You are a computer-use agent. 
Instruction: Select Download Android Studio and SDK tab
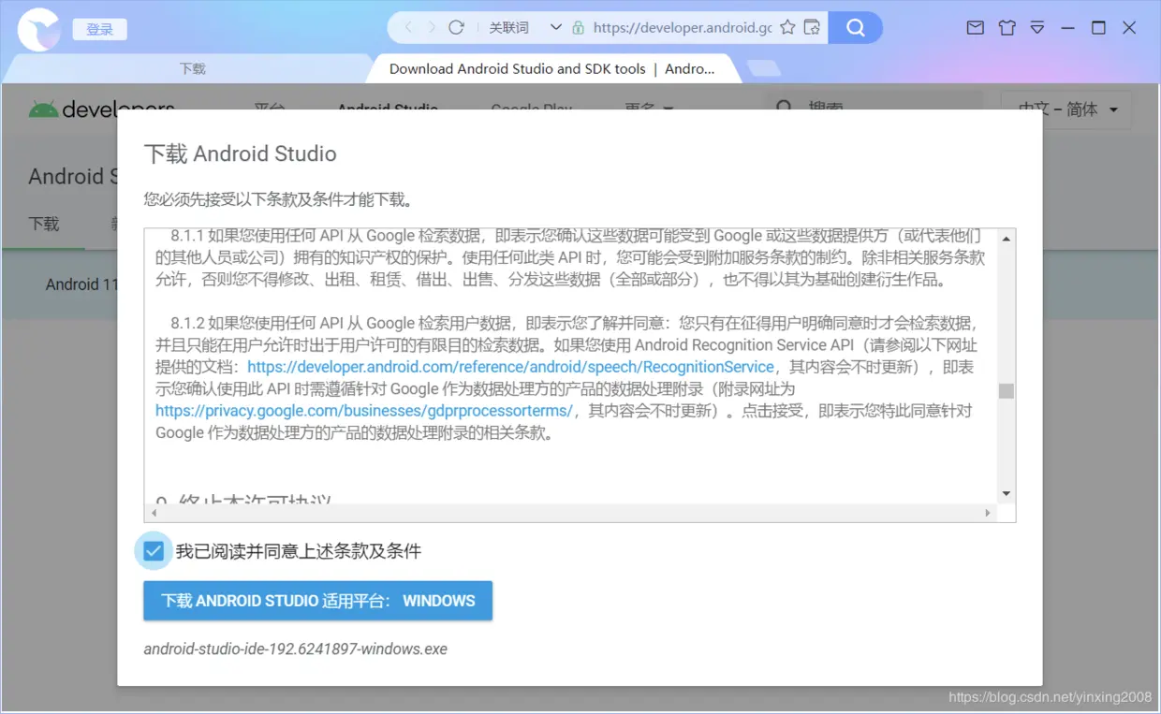[552, 68]
